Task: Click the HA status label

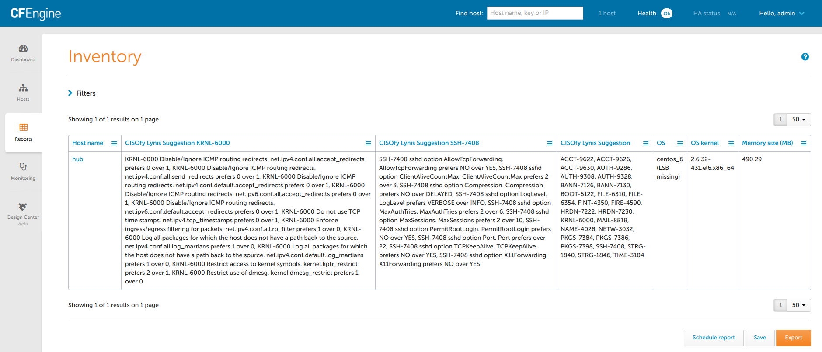Action: pyautogui.click(x=707, y=14)
